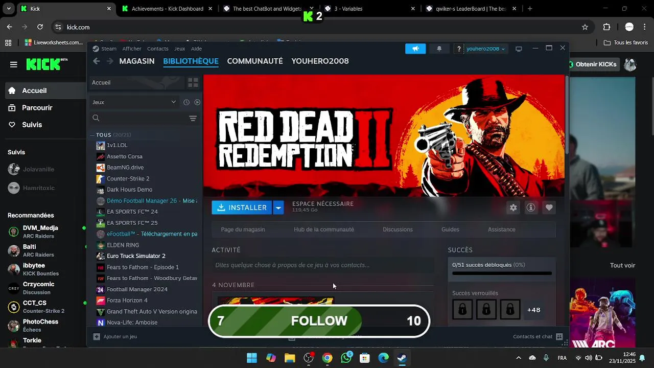Open the Contacts menu in Steam
The width and height of the screenshot is (654, 368).
157,49
